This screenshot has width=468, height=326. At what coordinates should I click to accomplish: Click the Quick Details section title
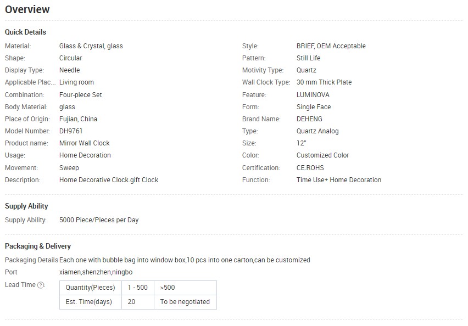point(25,32)
